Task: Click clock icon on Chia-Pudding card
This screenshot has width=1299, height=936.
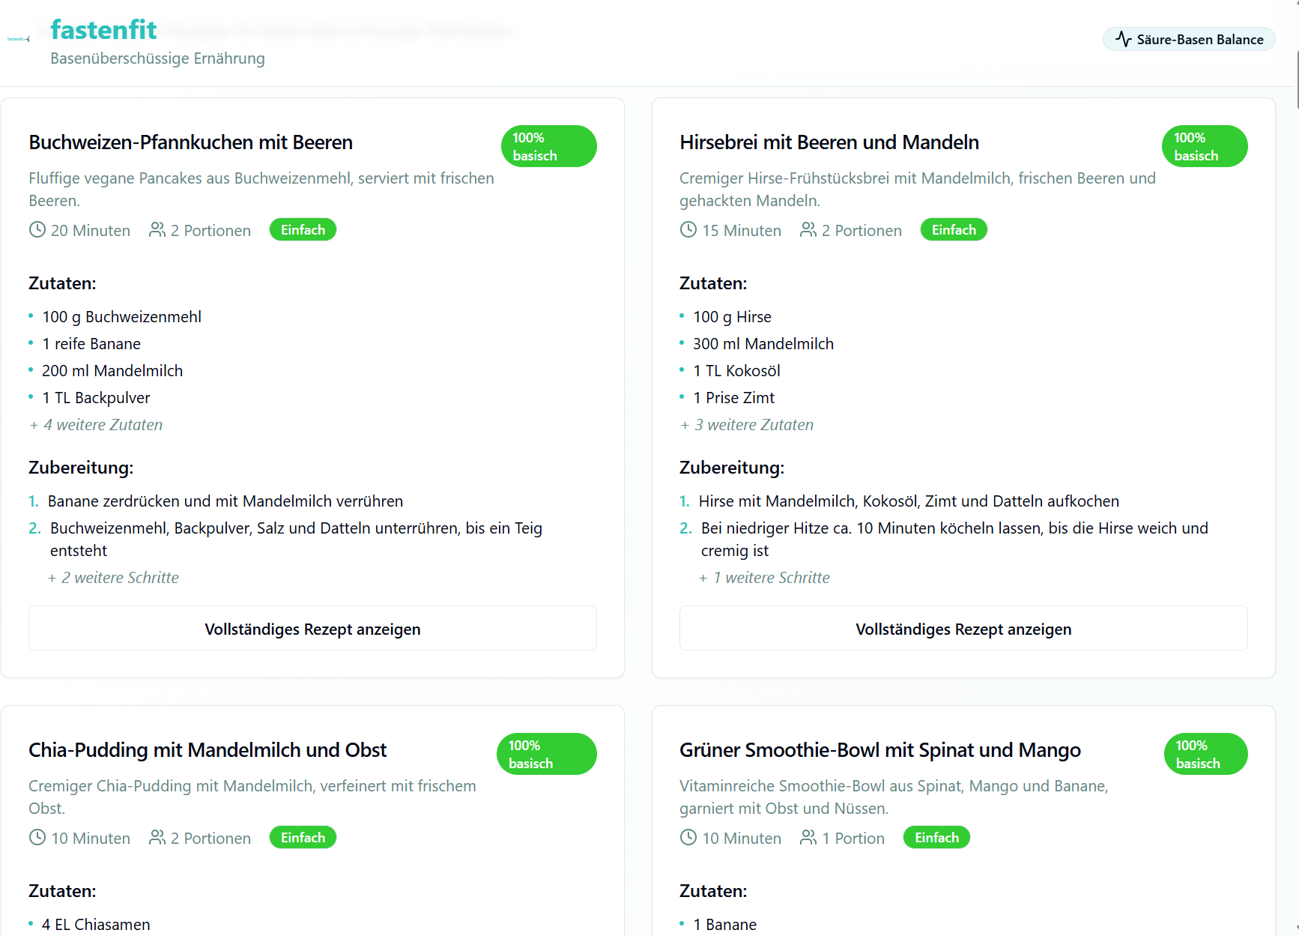Action: tap(37, 837)
